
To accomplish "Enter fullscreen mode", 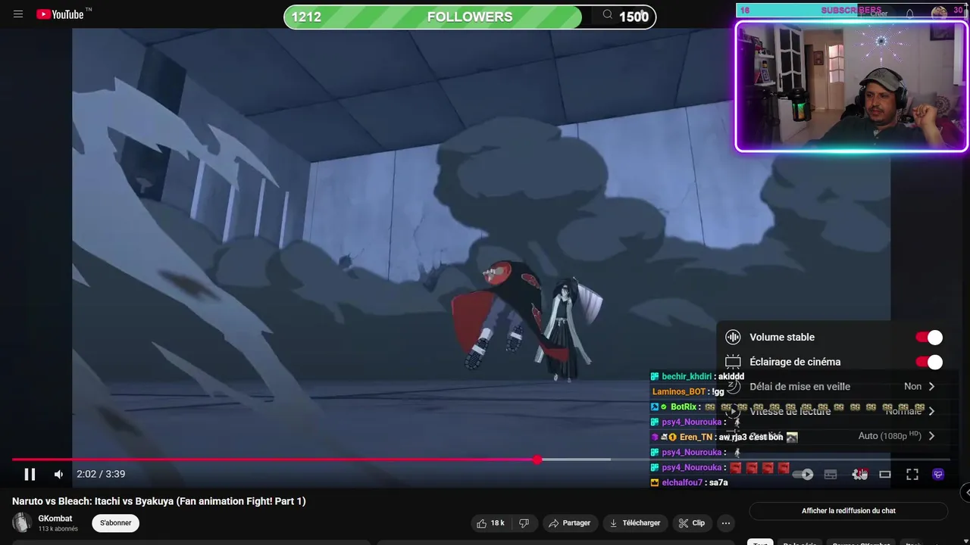I will tap(912, 475).
